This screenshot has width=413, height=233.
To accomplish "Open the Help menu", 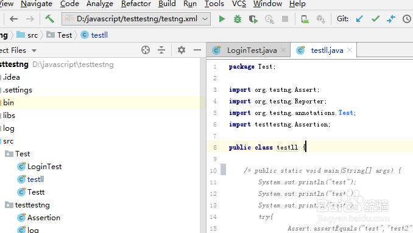I will point(297,4).
